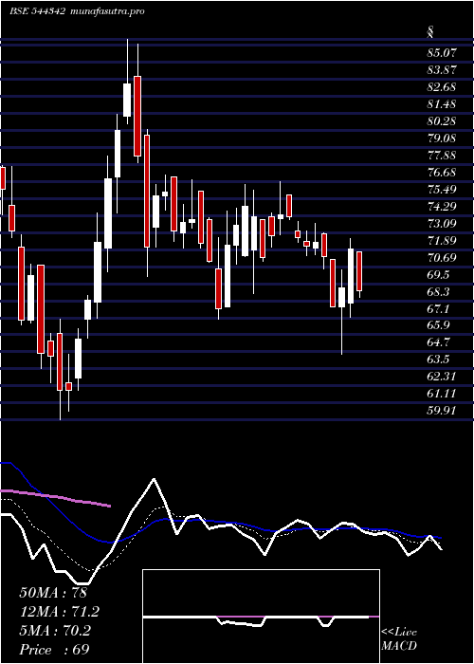
Task: Click the 5MA : 70.2 readout
Action: (x=55, y=631)
